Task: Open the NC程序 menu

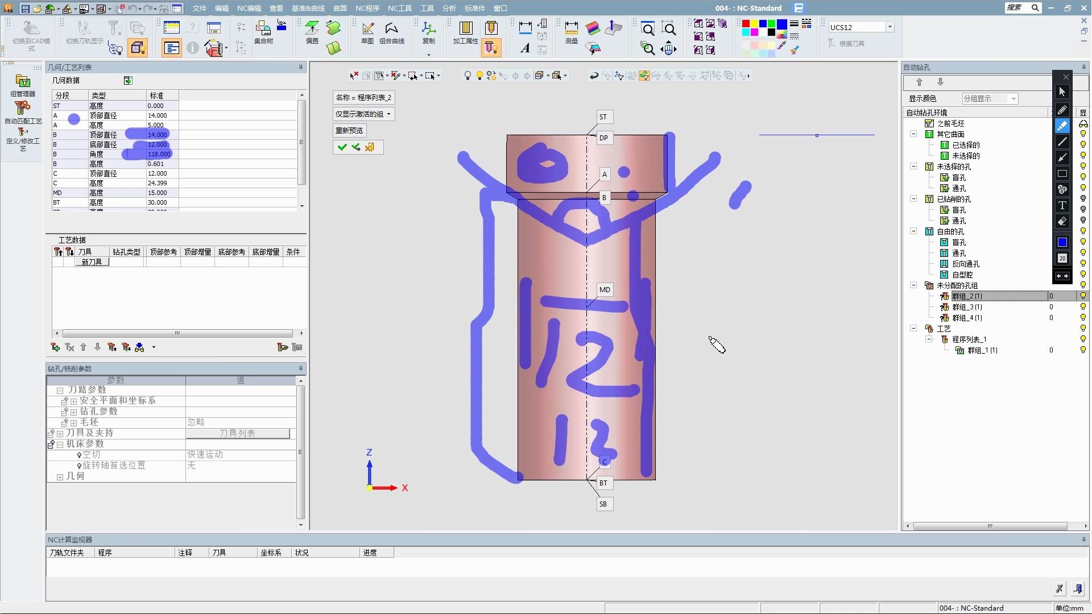Action: 367,8
